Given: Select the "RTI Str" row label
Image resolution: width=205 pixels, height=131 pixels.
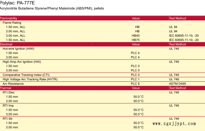Looking at the screenshot, I should pyautogui.click(x=8, y=119).
